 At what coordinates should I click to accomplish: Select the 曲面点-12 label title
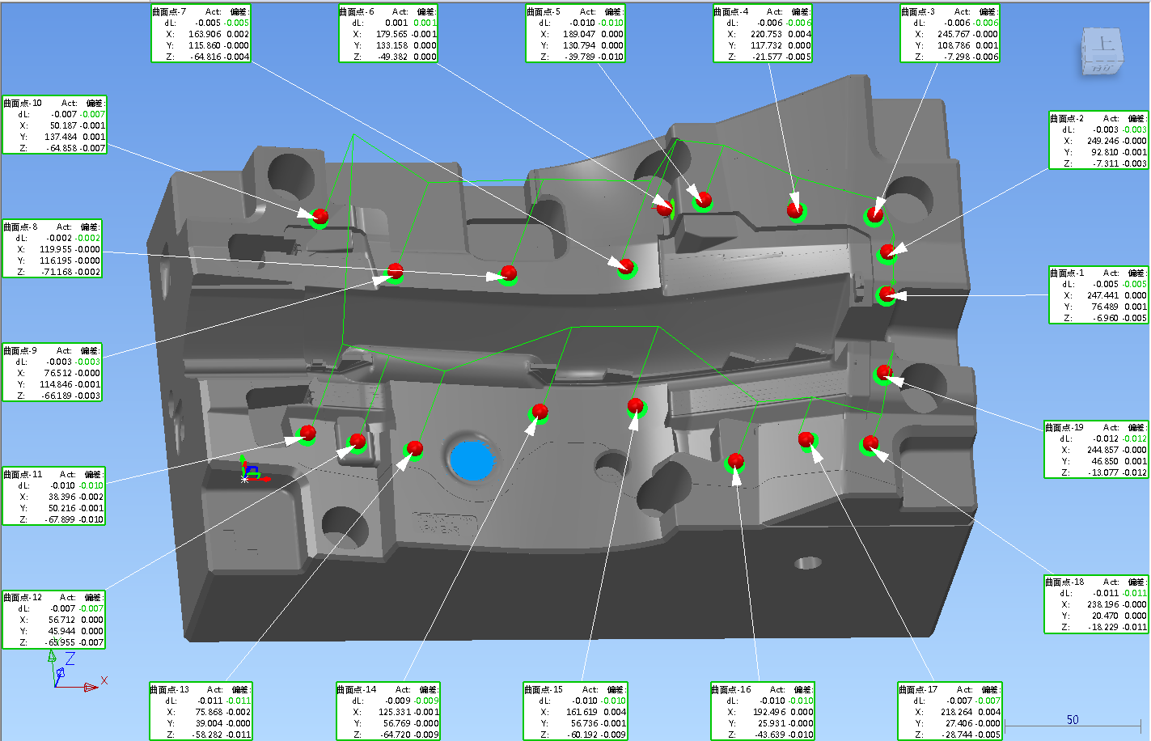click(x=23, y=597)
